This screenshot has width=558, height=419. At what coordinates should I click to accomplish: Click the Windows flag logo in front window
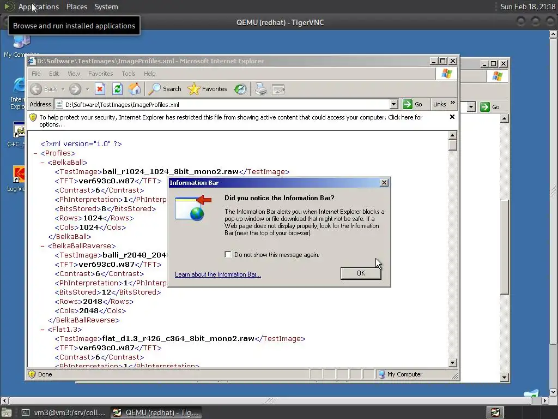447,74
